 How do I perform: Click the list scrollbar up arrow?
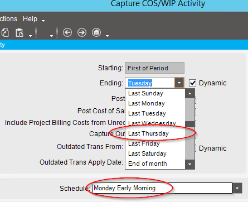pyautogui.click(x=189, y=94)
